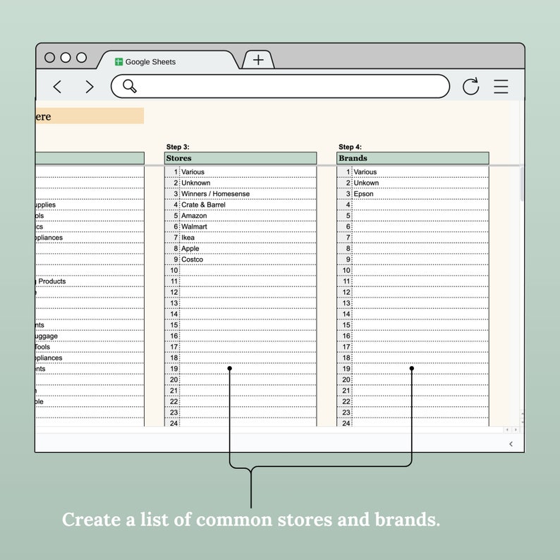Screen dimensions: 560x560
Task: Open the hamburger menu icon
Action: click(x=501, y=87)
